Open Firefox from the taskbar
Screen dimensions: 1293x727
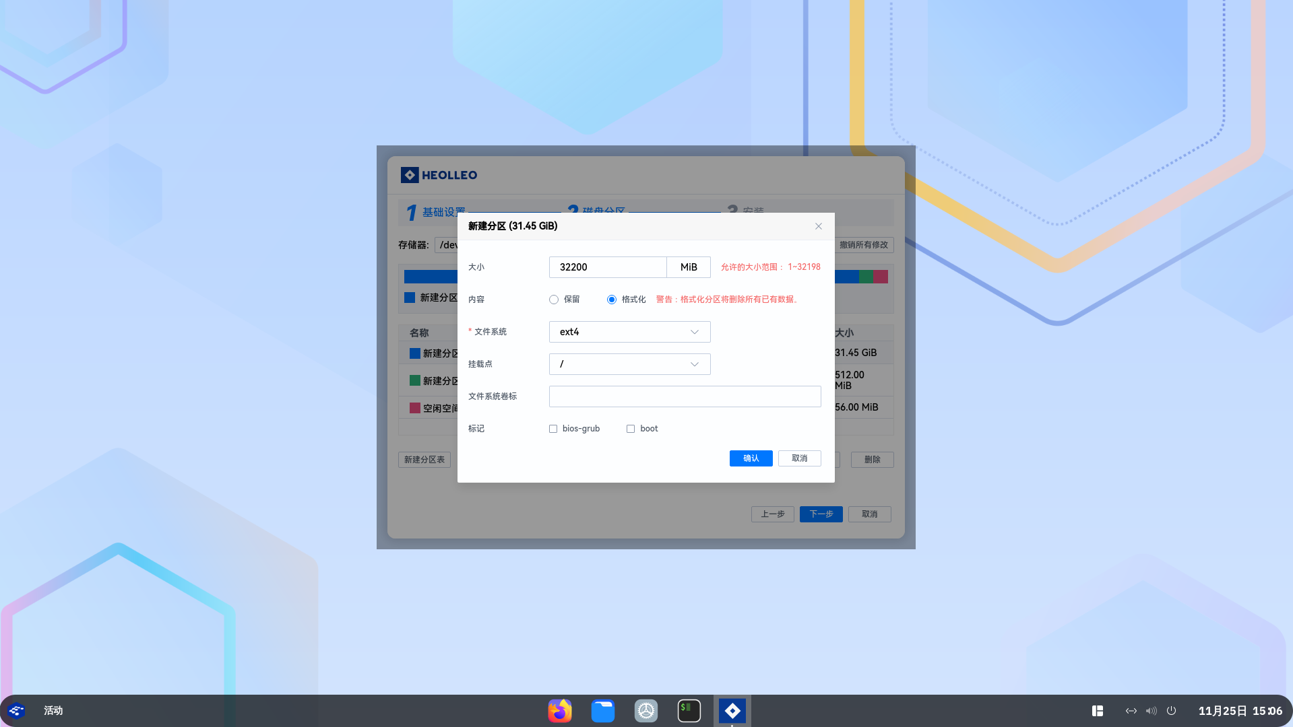(560, 711)
